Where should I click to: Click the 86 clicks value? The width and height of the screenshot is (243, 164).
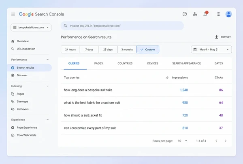point(221,90)
